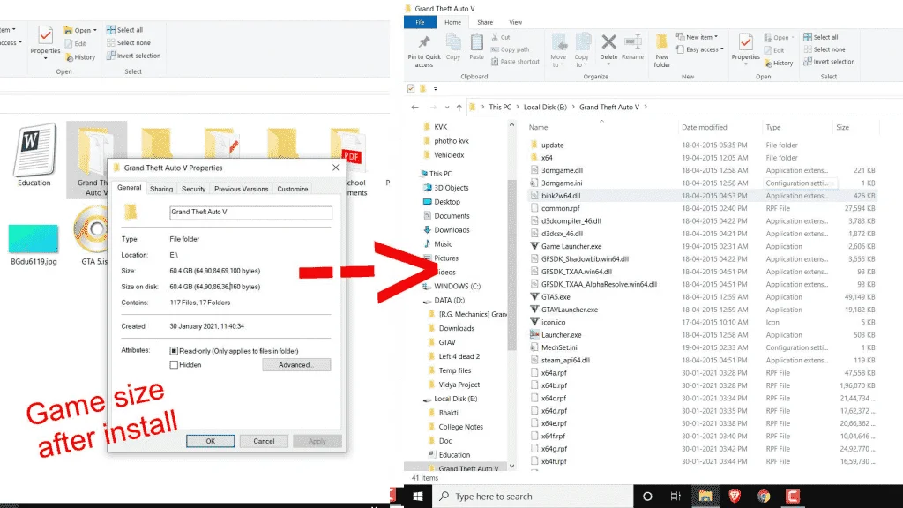
Task: Click the Paste clipboard icon
Action: (x=477, y=42)
